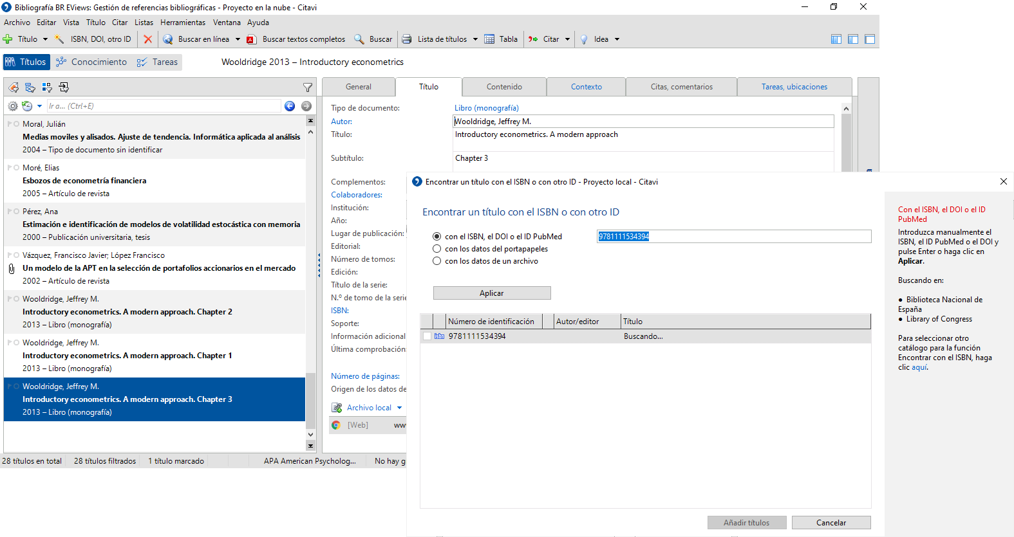This screenshot has width=1014, height=537.
Task: Click the Cancelar button
Action: tap(831, 523)
